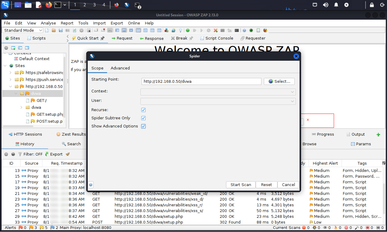Click the green plus add-tab icon
The width and height of the screenshot is (387, 232).
378,134
